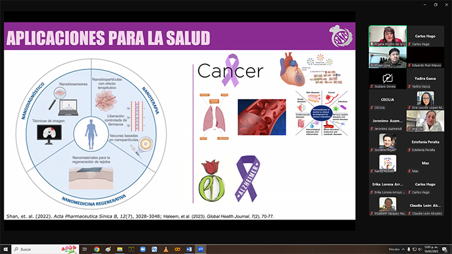This screenshot has width=452, height=254.
Task: Select the Jeronimo Auzmendi tile
Action: point(388,121)
